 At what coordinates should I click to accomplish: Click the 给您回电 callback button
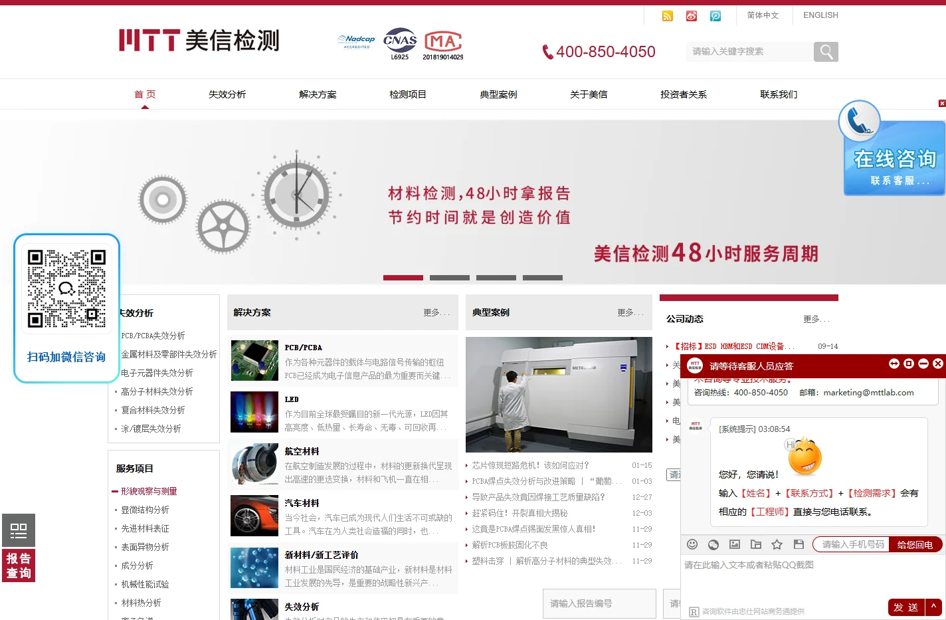tap(915, 544)
